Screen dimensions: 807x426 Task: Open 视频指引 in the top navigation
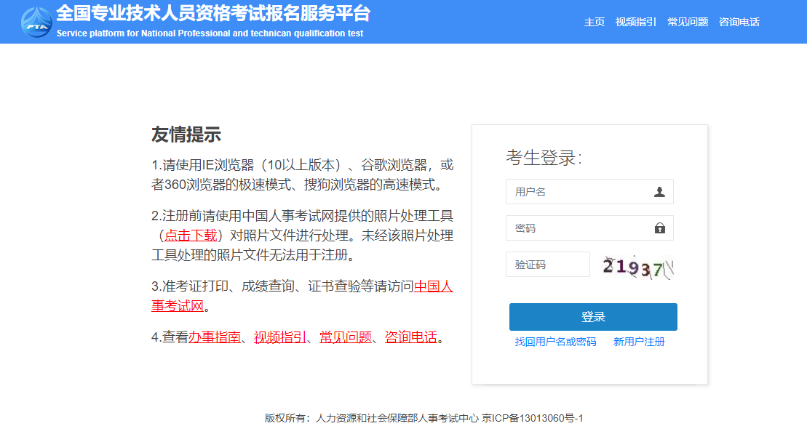click(635, 22)
